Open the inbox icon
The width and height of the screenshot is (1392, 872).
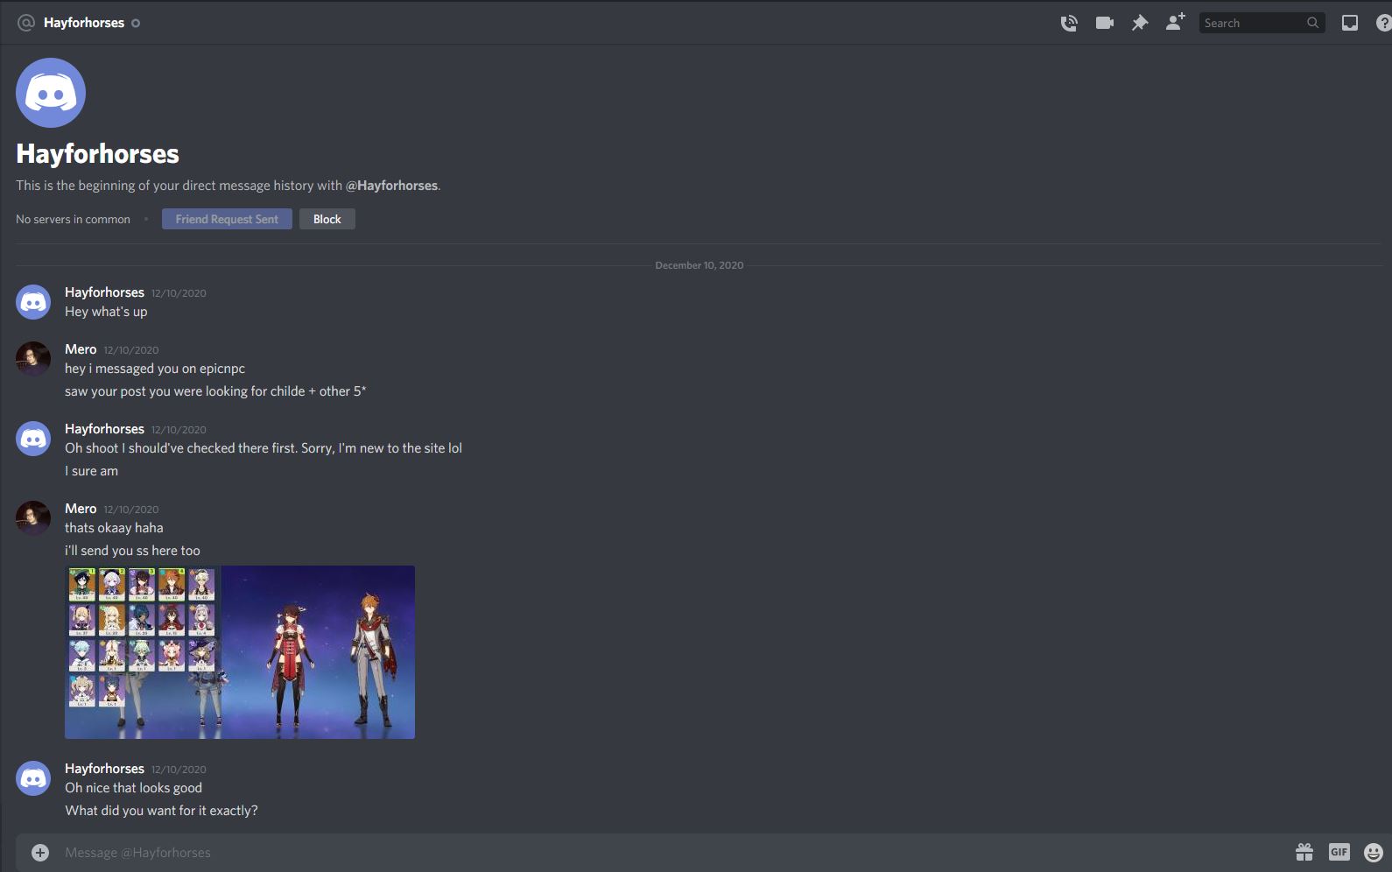pos(1350,23)
